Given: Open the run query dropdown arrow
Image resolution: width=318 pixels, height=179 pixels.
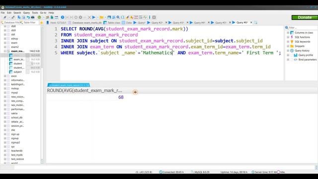Looking at the screenshot, I should click(97, 17).
